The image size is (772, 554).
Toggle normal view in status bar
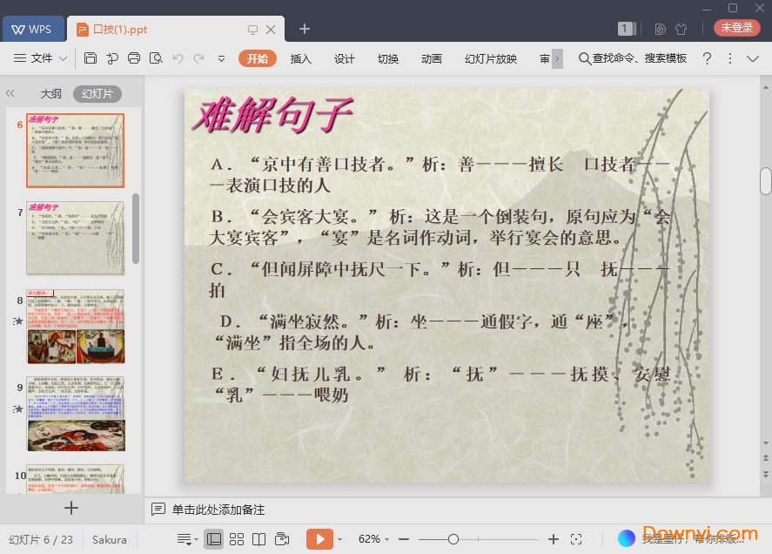pos(214,539)
